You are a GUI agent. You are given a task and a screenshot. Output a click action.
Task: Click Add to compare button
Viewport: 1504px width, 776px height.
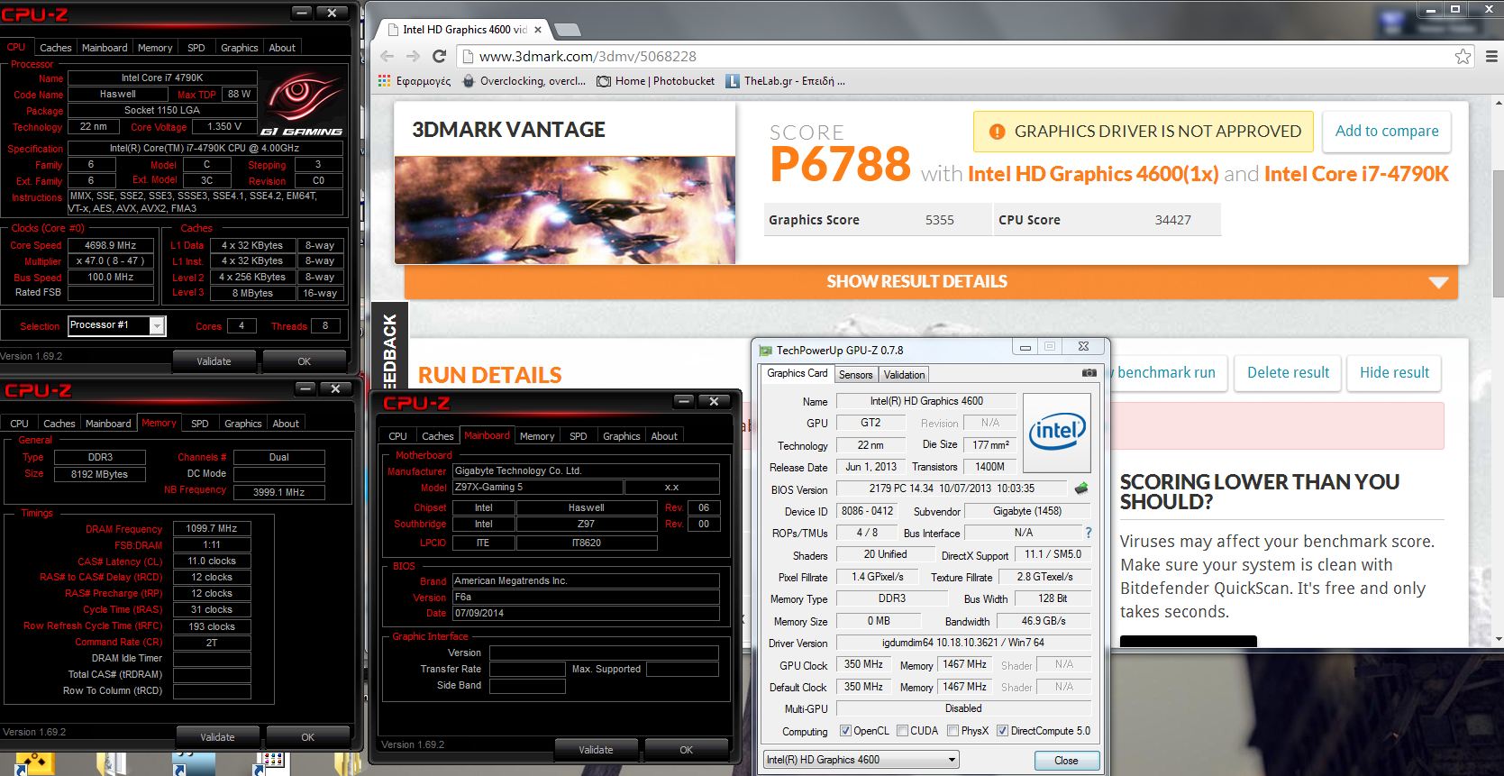[x=1387, y=132]
